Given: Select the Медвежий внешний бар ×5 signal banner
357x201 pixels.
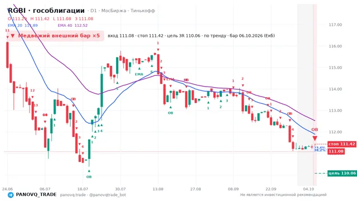Looking at the screenshot, I should (x=55, y=36).
